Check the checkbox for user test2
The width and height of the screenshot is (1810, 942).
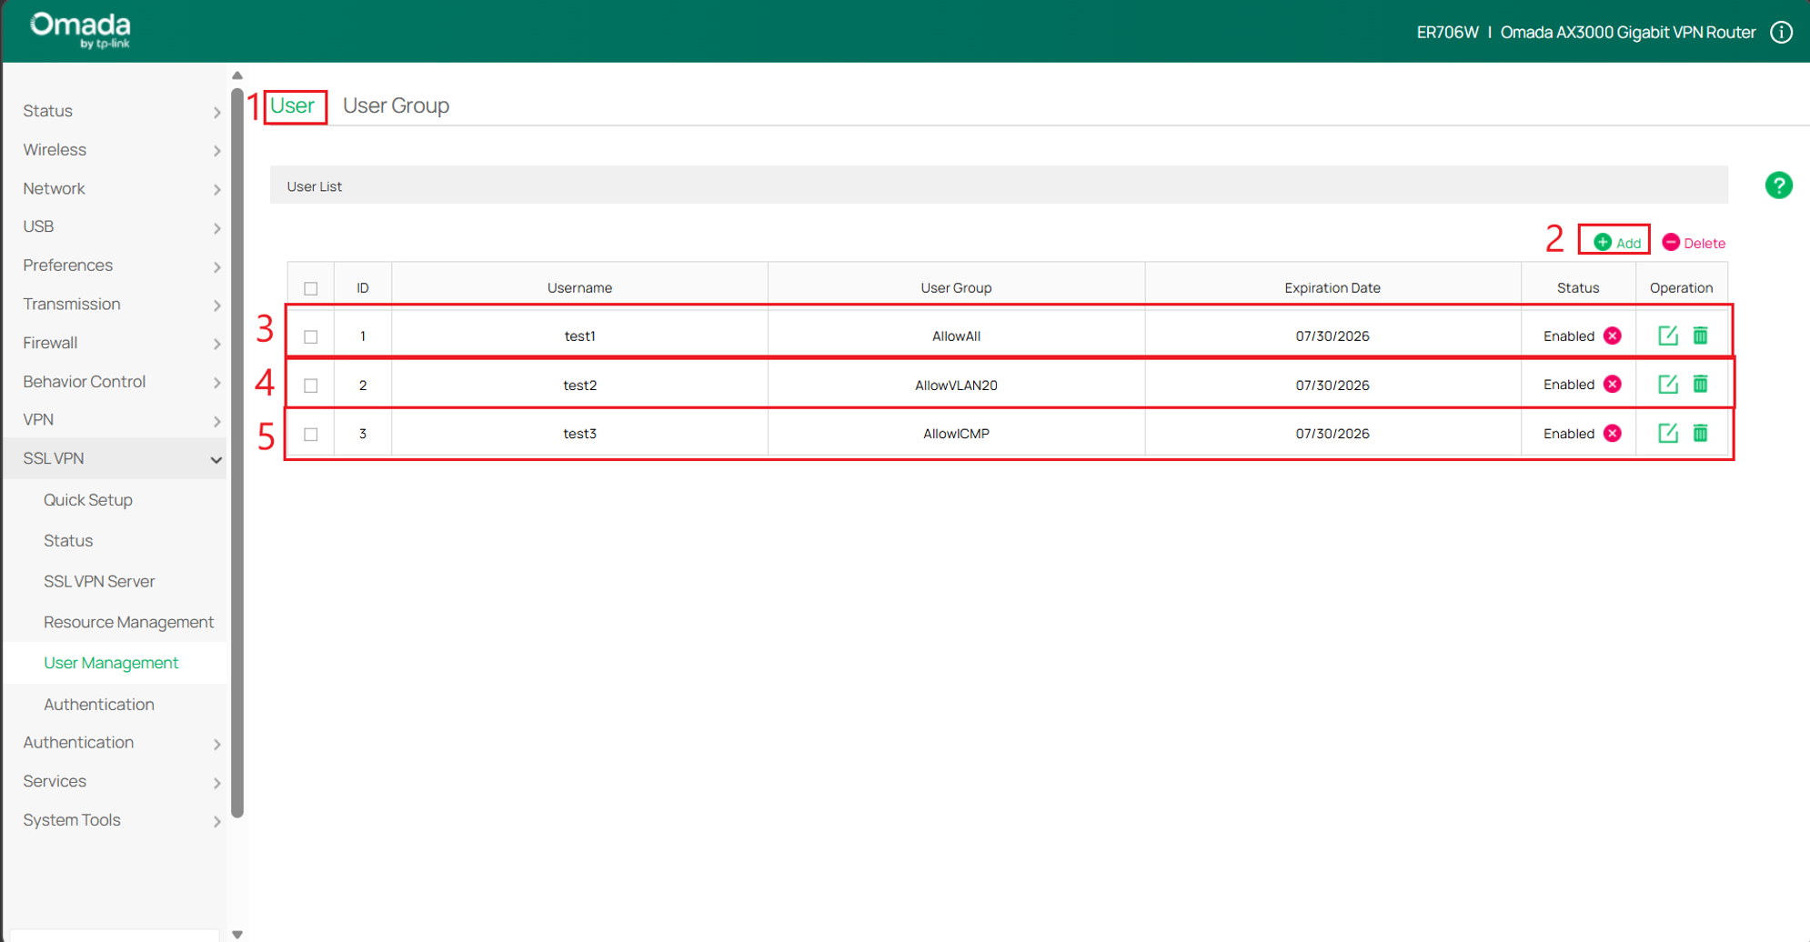[x=311, y=386]
